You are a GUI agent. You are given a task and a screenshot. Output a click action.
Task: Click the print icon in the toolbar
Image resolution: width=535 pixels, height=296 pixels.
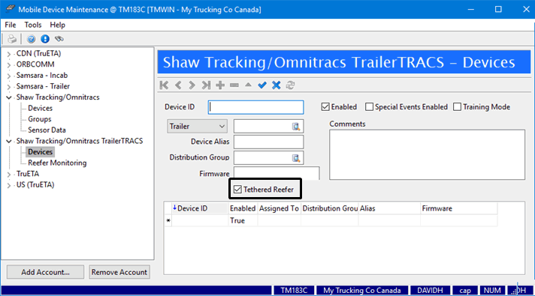(x=12, y=39)
